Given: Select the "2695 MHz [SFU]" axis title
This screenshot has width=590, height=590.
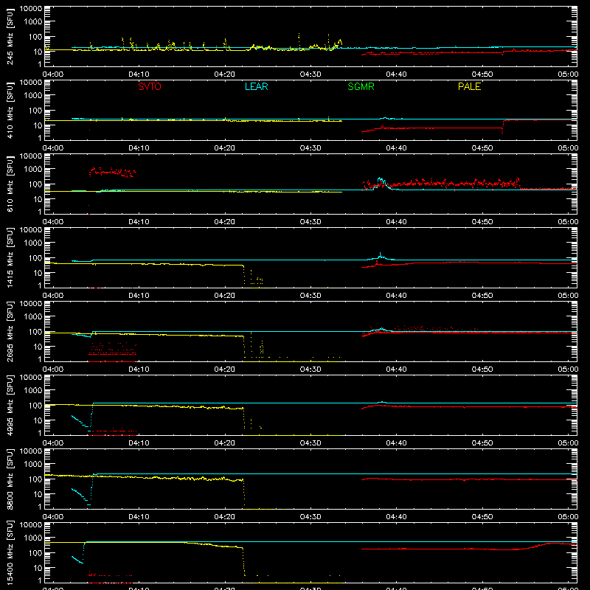Looking at the screenshot, I should coord(10,332).
